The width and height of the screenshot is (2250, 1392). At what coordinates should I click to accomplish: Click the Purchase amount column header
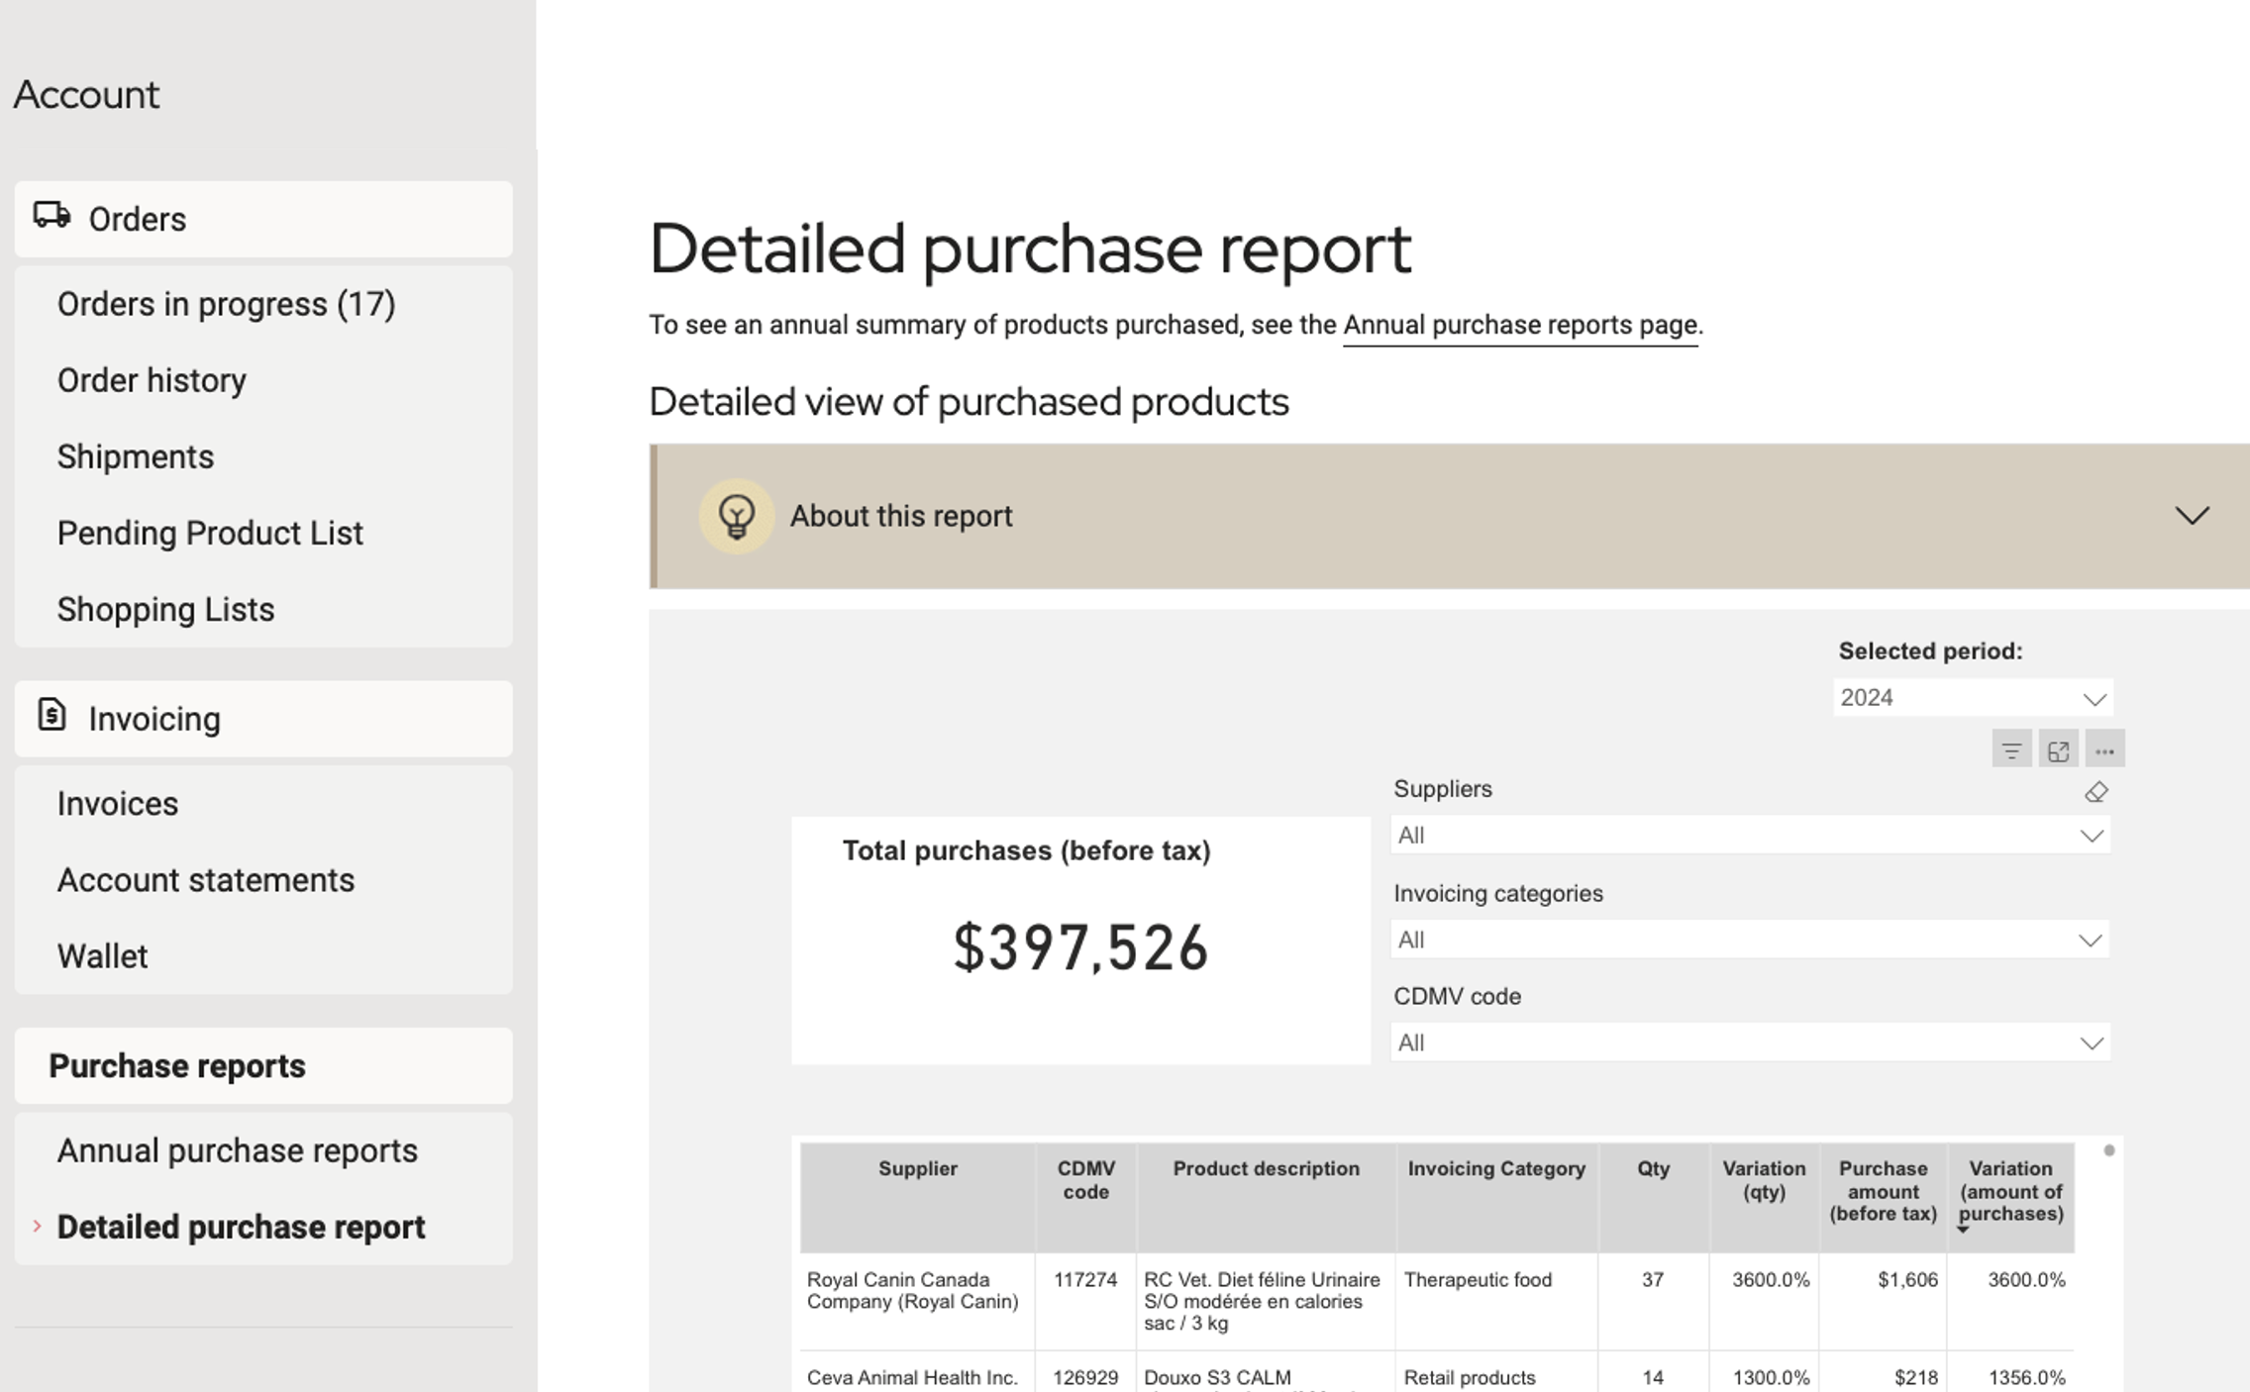click(x=1882, y=1191)
